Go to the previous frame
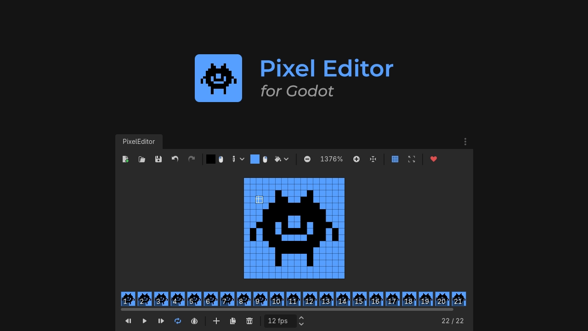 pyautogui.click(x=128, y=321)
